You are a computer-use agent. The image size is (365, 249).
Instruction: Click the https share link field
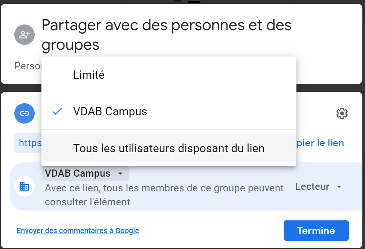coord(28,143)
